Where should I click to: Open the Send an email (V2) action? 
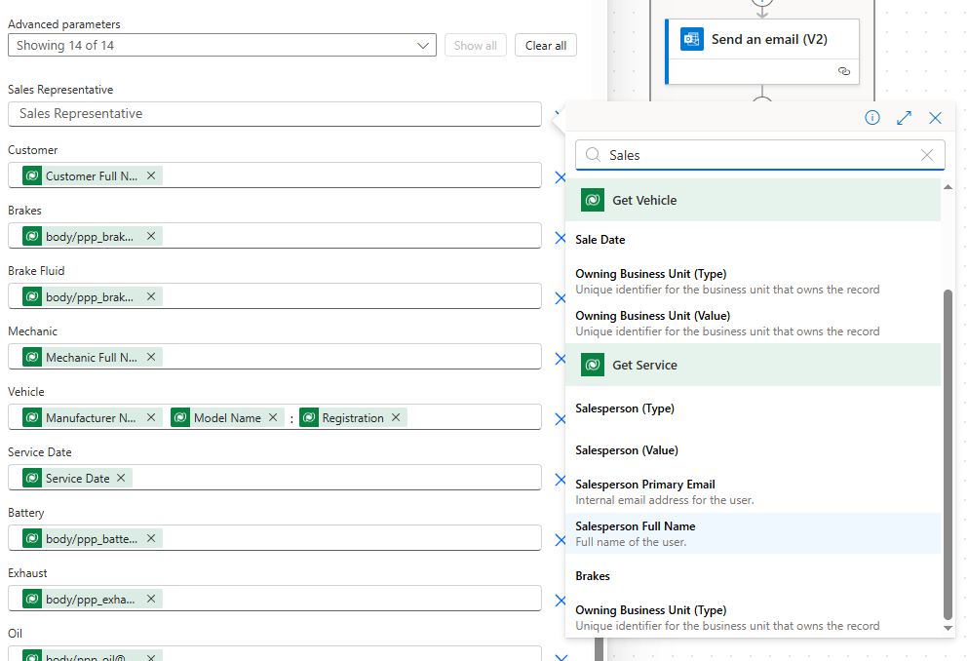coord(768,40)
